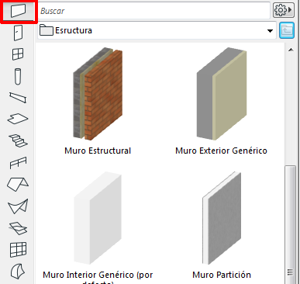Select the Wall tool icon
Image resolution: width=300 pixels, height=284 pixels.
click(18, 12)
